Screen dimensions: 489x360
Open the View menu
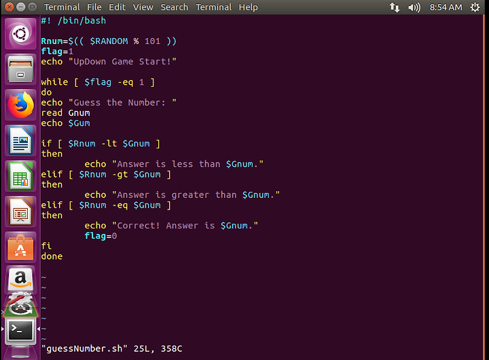click(143, 7)
